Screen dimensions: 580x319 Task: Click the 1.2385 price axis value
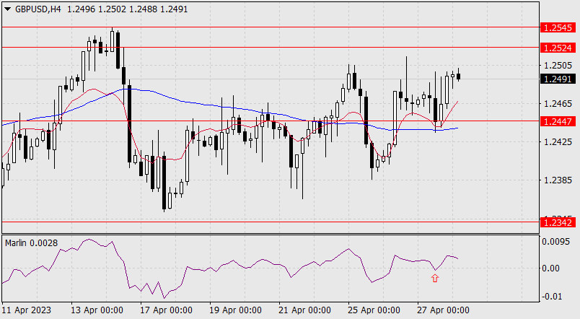pos(556,180)
